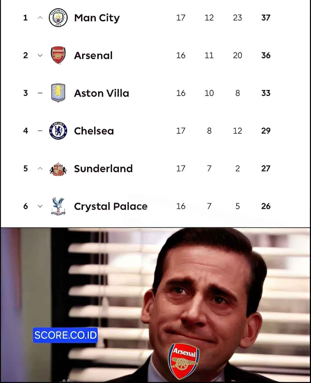
Task: Click the up arrow beside Man City
Action: (40, 18)
